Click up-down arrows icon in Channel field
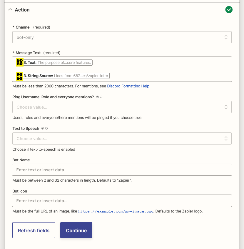The height and width of the screenshot is (249, 244). click(226, 37)
